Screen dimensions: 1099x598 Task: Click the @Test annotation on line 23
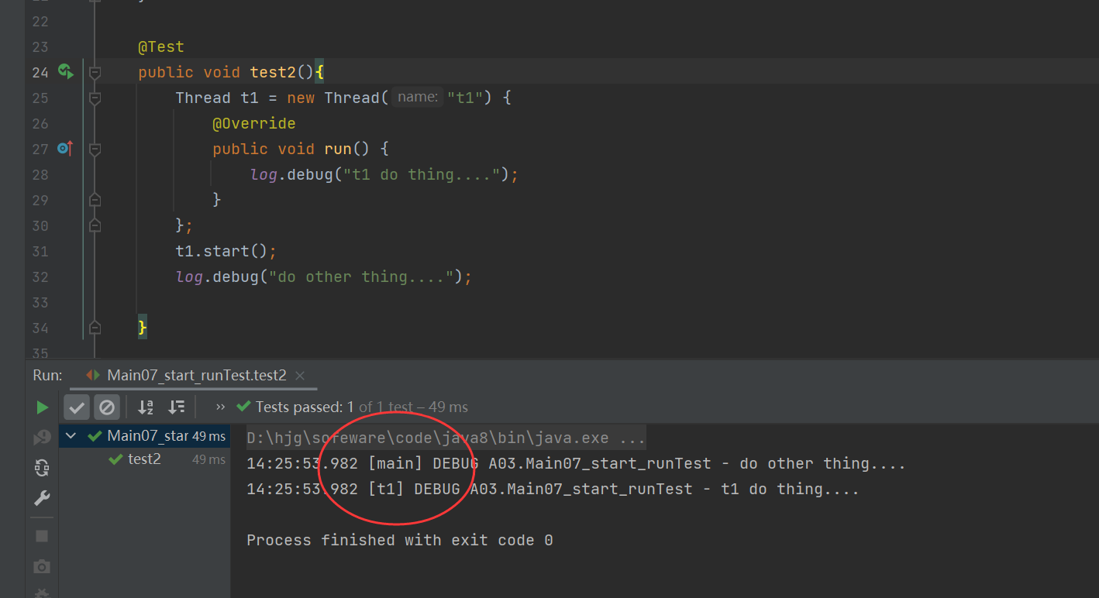coord(161,47)
